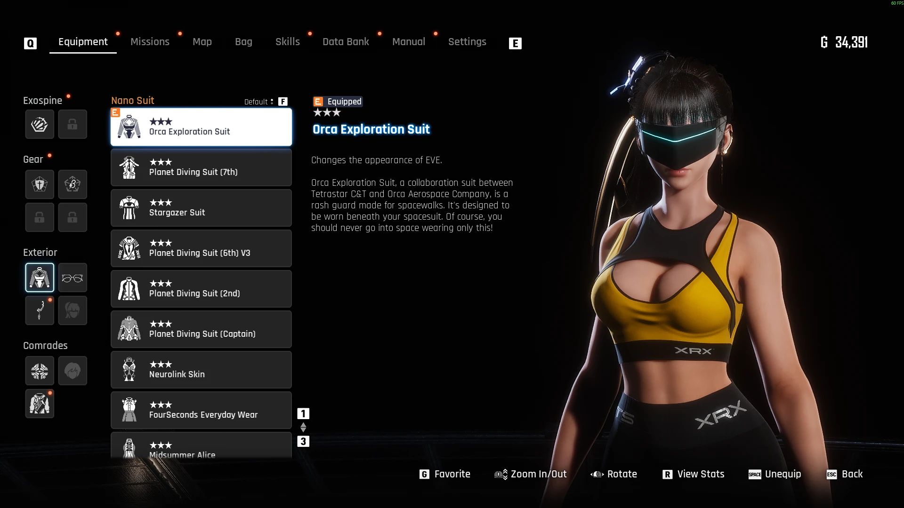Viewport: 904px width, 508px height.
Task: Select Planet Diving Suit (2nd)
Action: coord(201,289)
